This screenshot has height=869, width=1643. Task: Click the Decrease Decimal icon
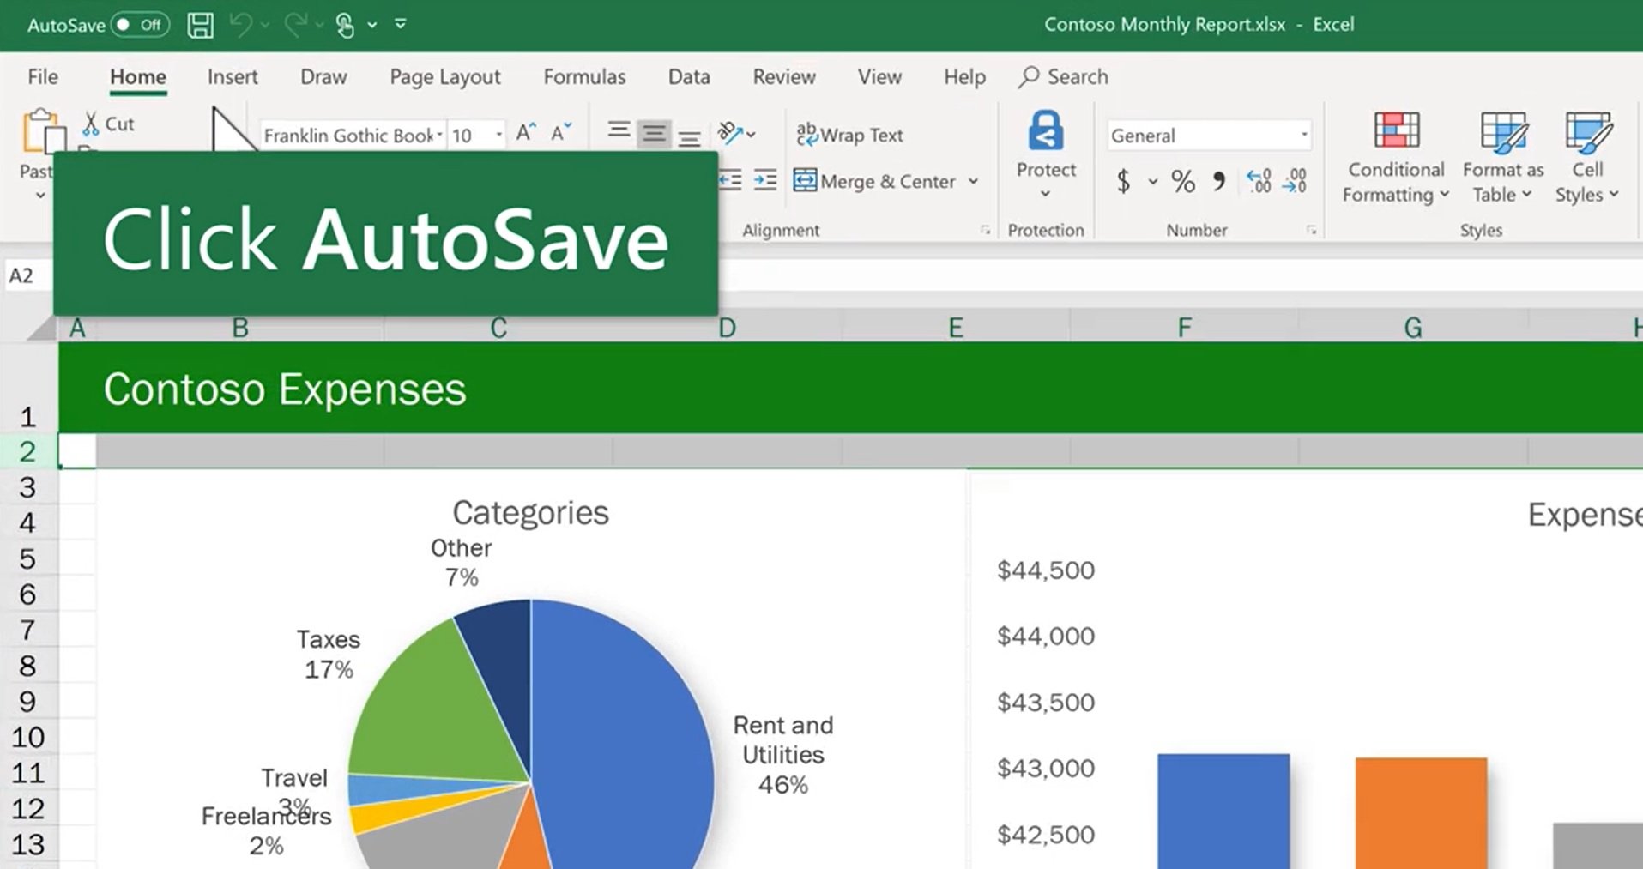click(x=1295, y=181)
